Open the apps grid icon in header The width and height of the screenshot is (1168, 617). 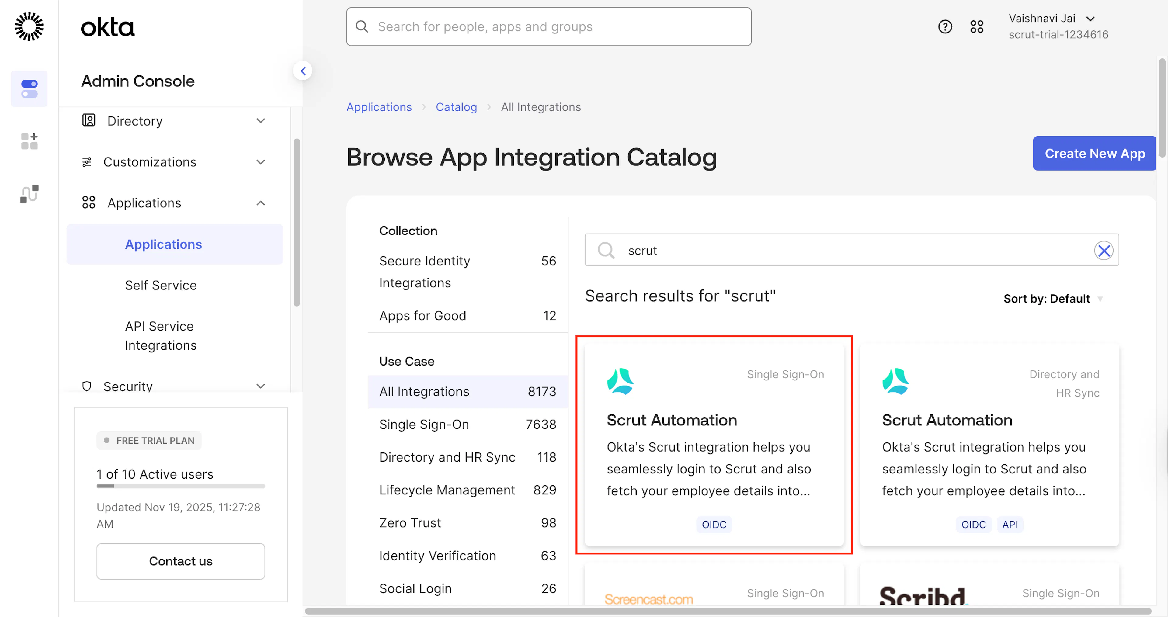977,27
